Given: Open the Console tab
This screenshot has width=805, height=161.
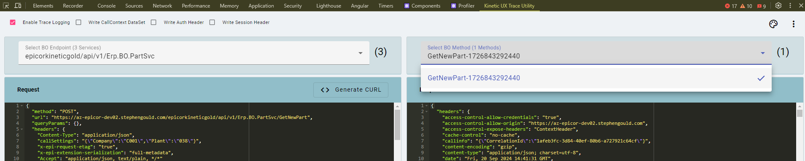Looking at the screenshot, I should [106, 6].
